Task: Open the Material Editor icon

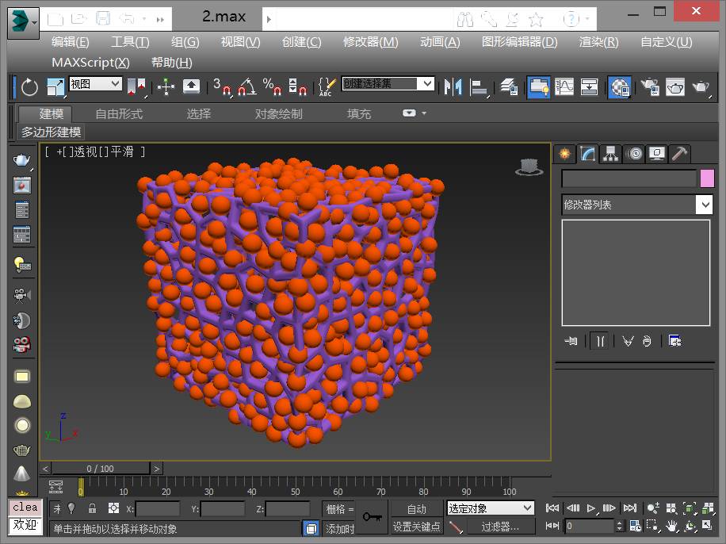Action: (x=619, y=86)
